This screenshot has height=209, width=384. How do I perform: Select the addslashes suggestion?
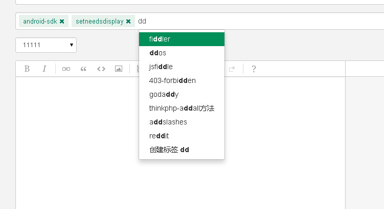(x=182, y=122)
